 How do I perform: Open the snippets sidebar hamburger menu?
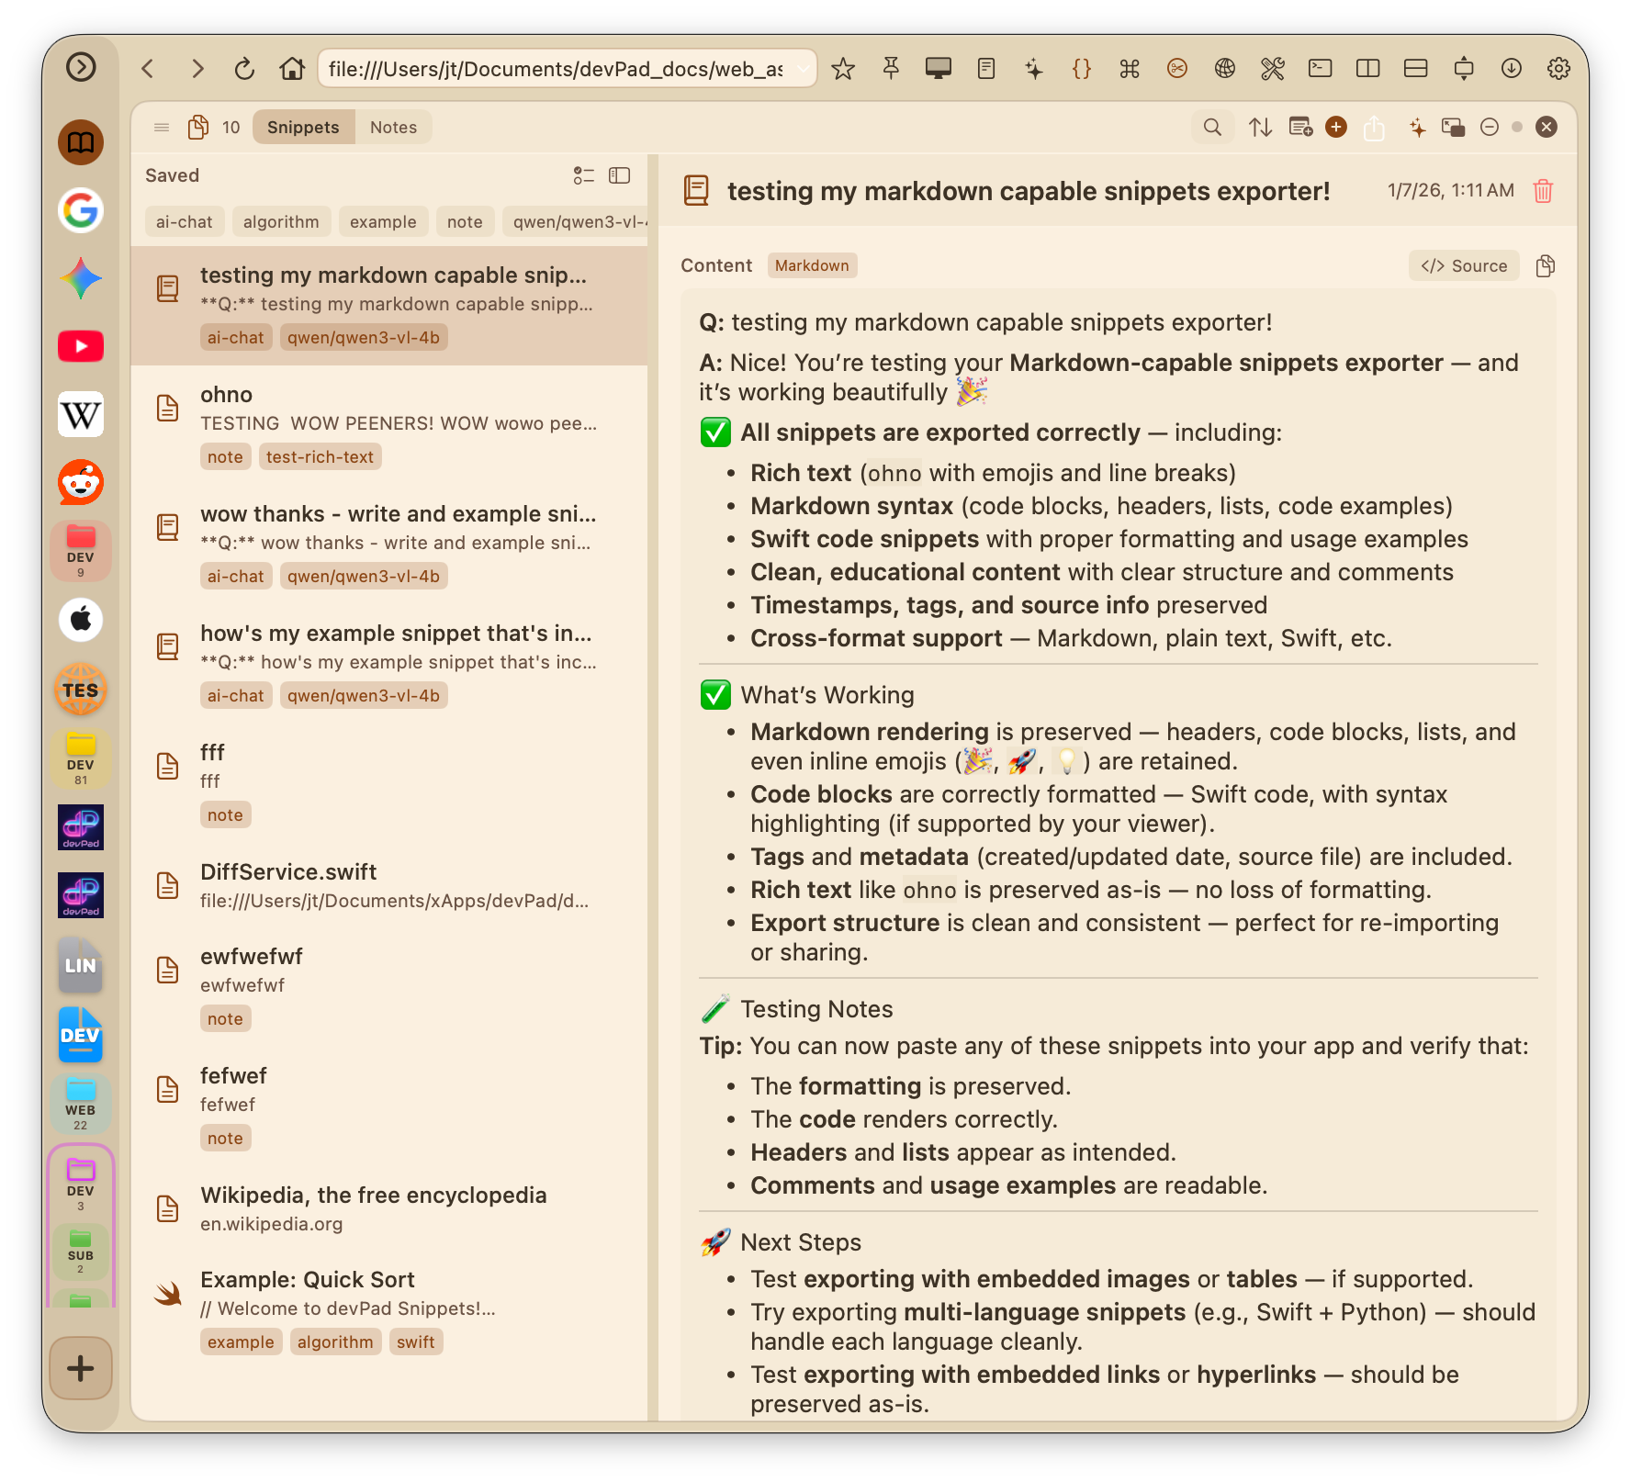(161, 127)
